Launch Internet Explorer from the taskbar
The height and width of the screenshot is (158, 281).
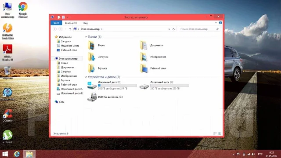pos(17,154)
